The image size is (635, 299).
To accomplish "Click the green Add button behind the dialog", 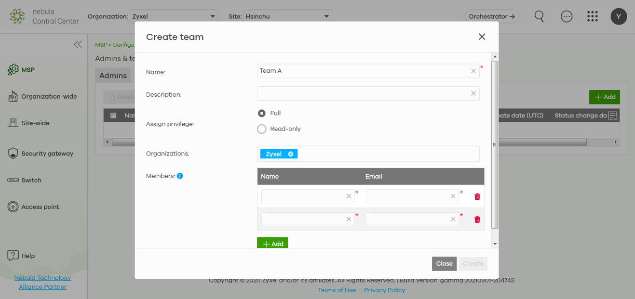I will click(605, 97).
